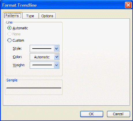
Task: Click the Automatic radio label text
Action: pos(20,28)
